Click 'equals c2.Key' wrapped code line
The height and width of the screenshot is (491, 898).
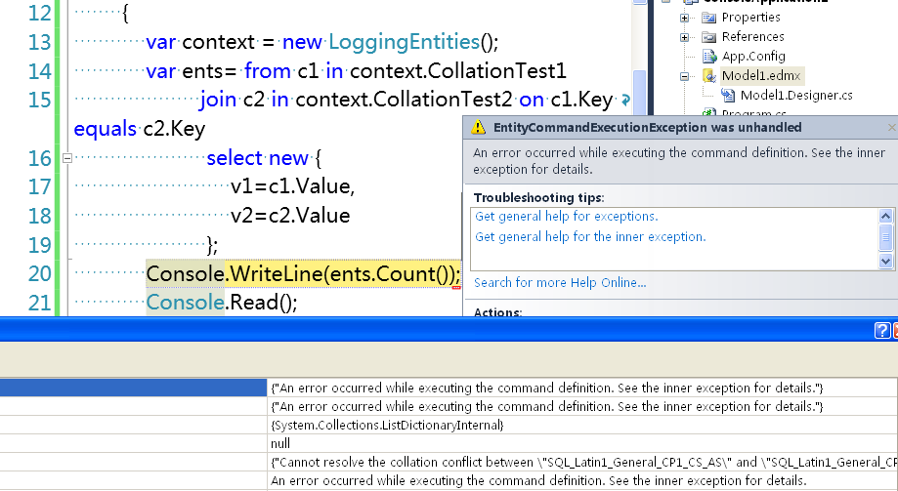[x=139, y=129]
